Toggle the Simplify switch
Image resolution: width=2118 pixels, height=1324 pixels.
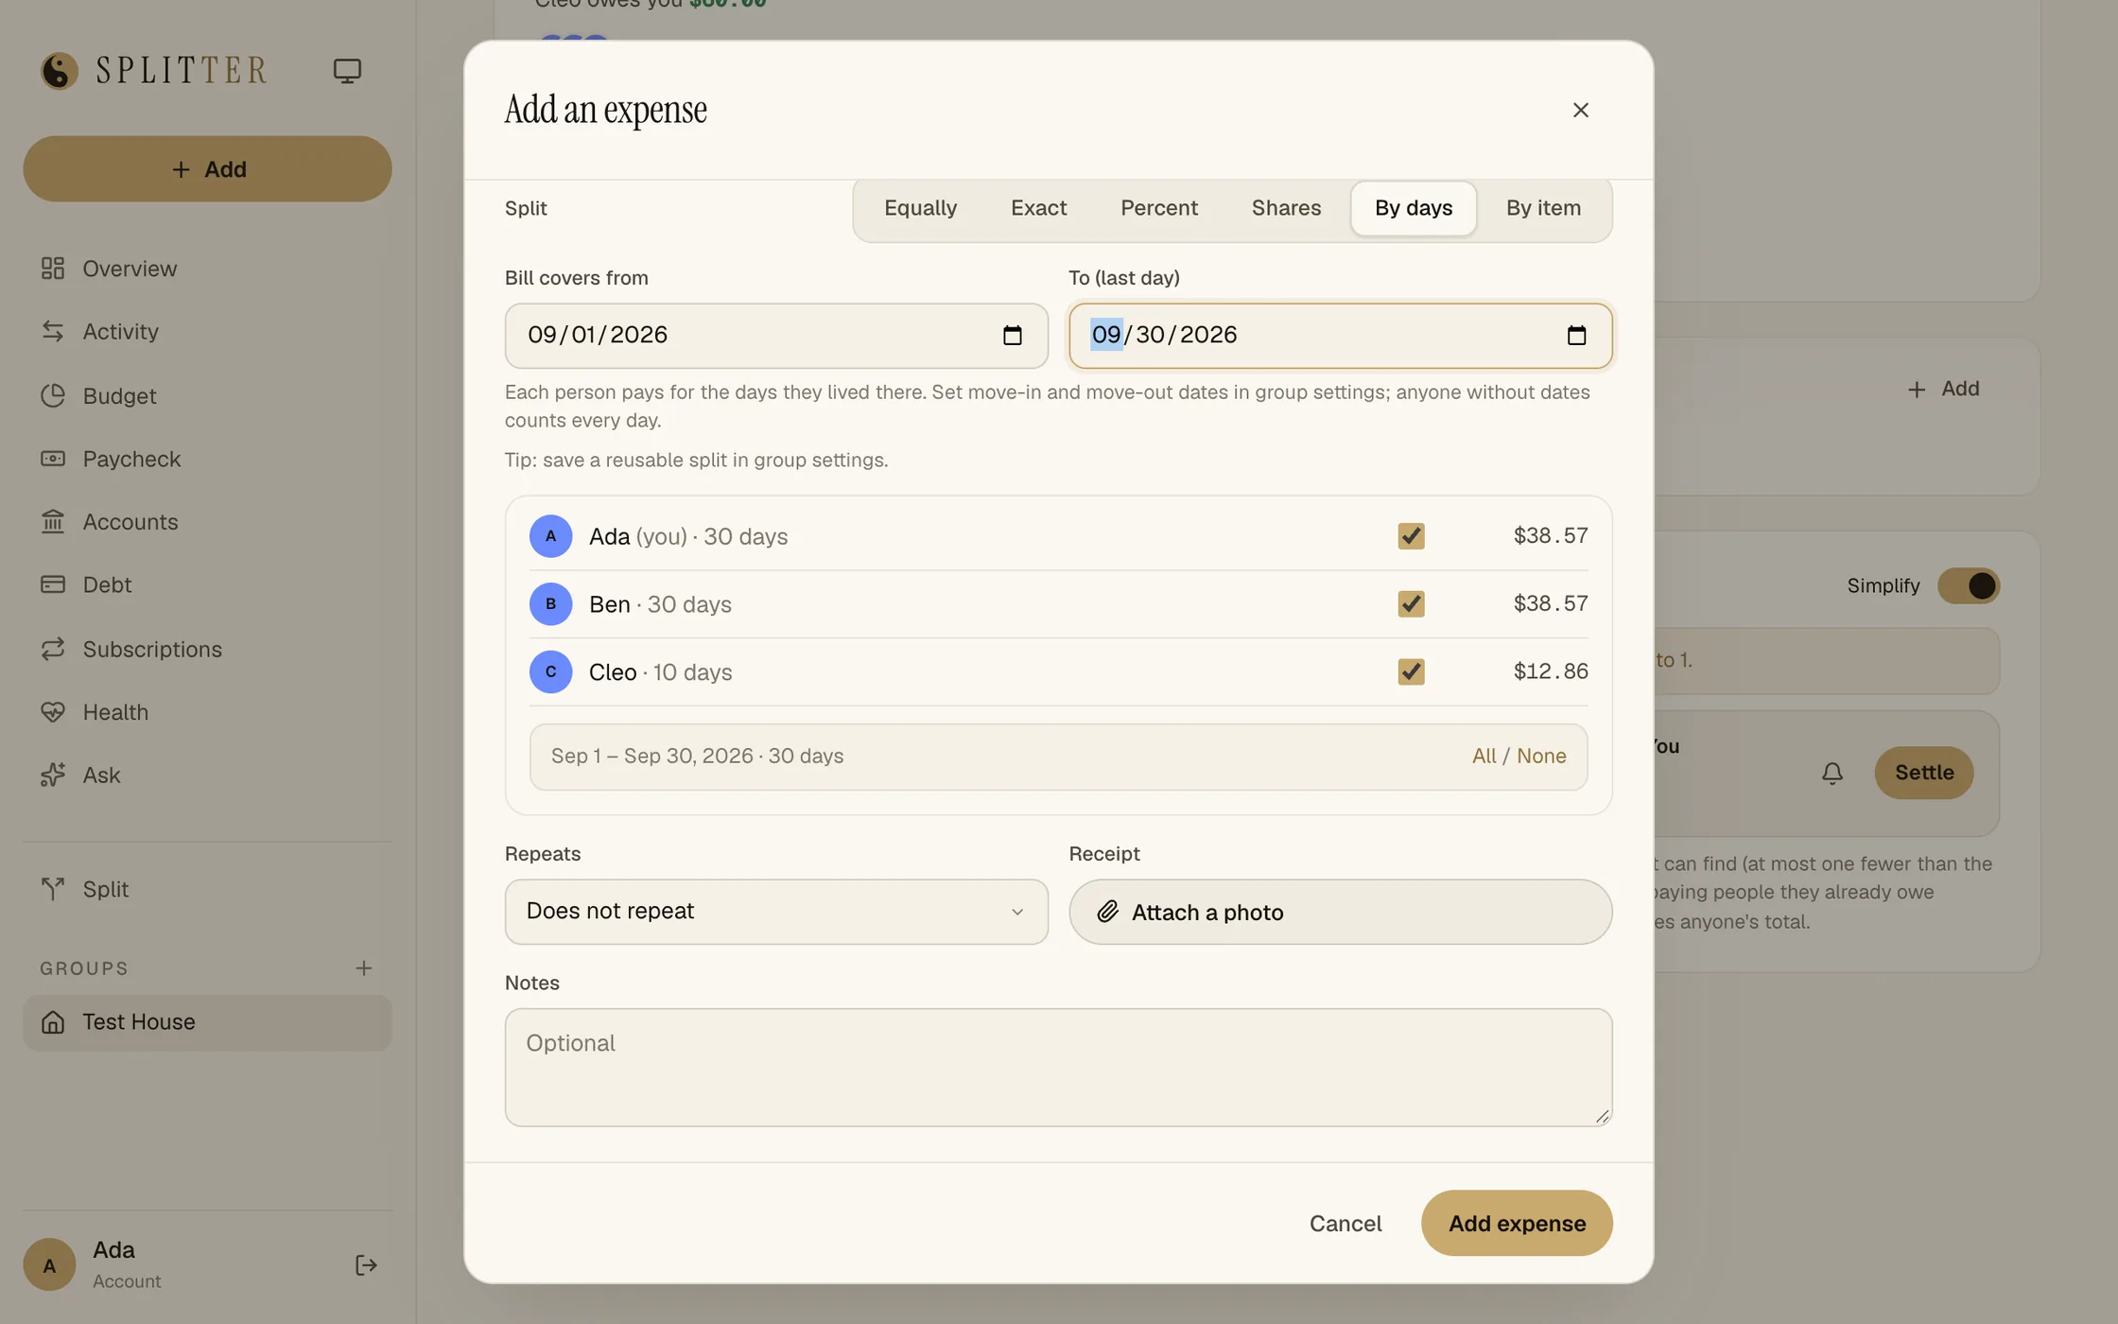(x=1969, y=586)
